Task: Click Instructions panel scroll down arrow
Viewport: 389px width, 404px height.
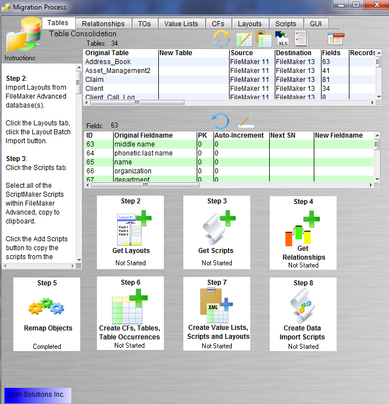Action: point(79,260)
